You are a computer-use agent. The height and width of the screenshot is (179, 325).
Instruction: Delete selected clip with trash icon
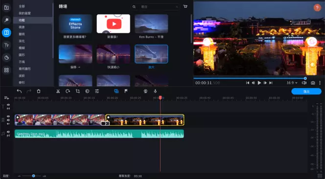pos(39,91)
